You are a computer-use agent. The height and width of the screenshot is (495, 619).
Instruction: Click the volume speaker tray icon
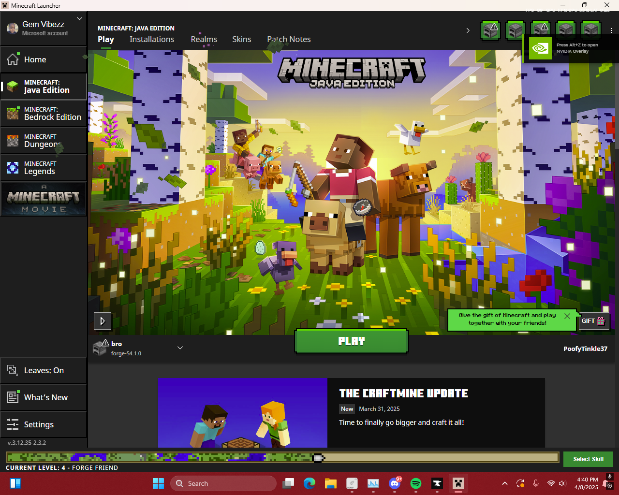pyautogui.click(x=562, y=483)
